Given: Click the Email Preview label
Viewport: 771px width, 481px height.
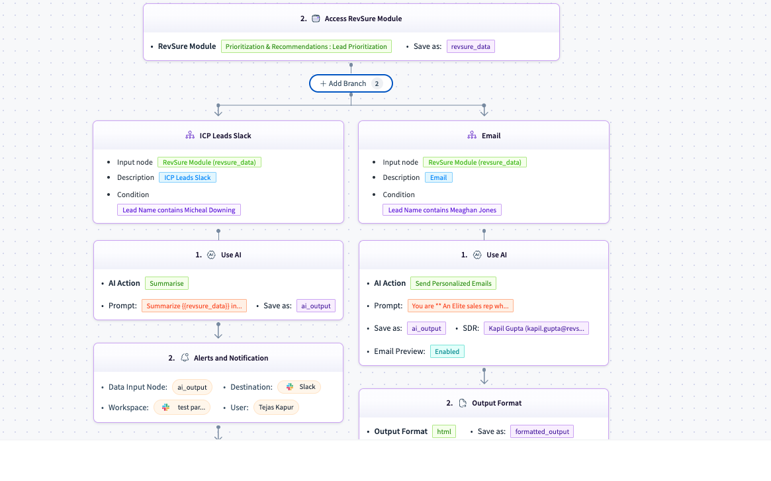Looking at the screenshot, I should 399,351.
